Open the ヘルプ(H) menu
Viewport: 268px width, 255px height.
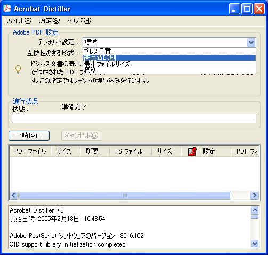79,21
